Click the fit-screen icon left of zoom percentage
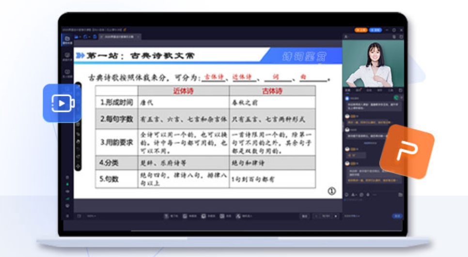Image resolution: width=468 pixels, height=257 pixels. pos(79,216)
